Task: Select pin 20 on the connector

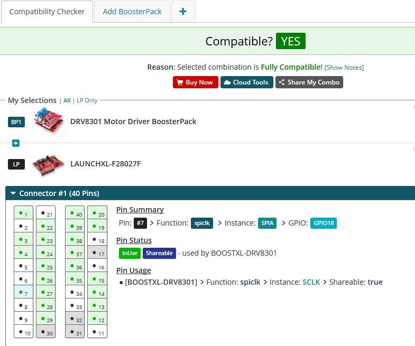Action: tap(97, 213)
